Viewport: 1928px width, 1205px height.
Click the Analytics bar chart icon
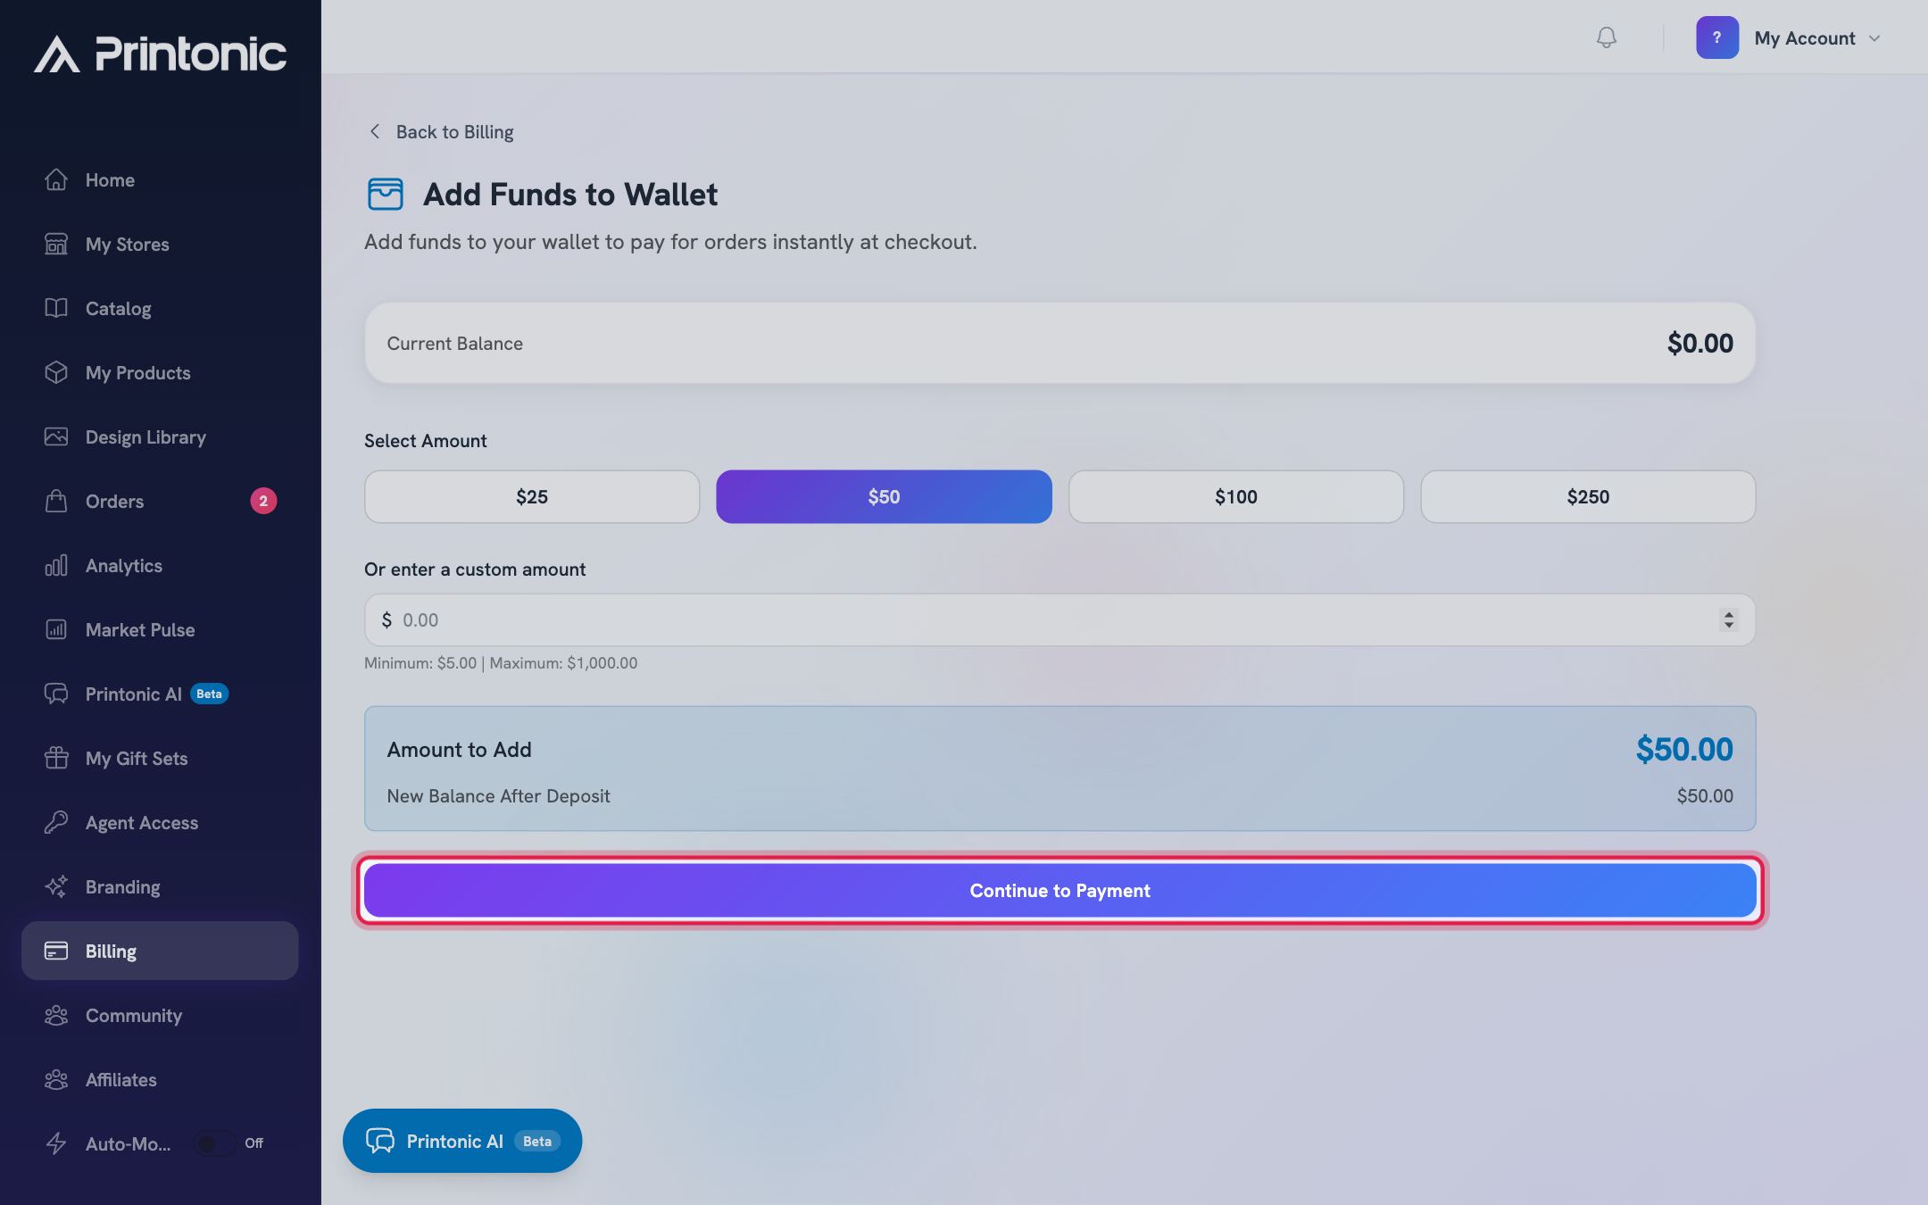point(56,565)
